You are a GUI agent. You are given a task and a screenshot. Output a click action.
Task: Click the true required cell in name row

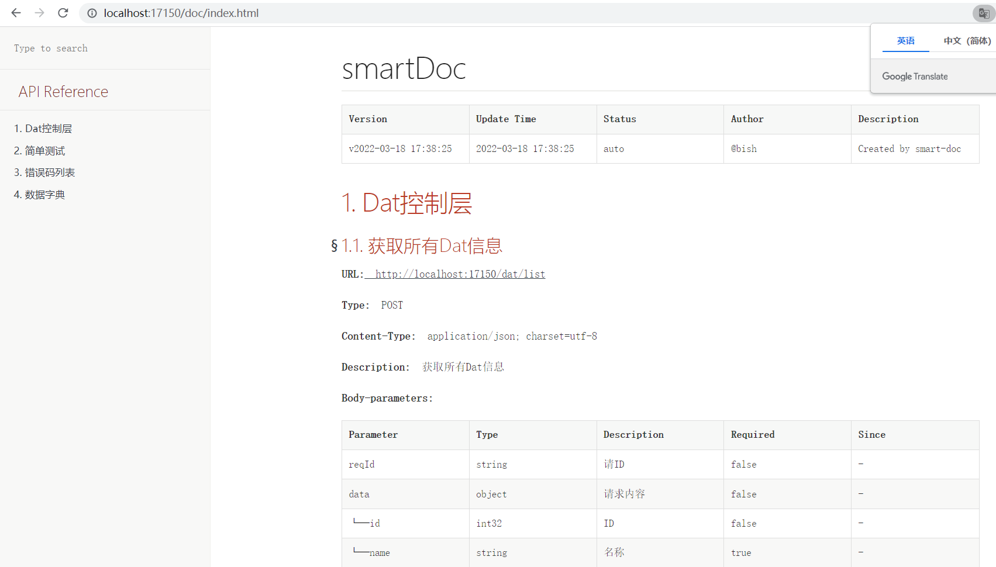tap(787, 553)
